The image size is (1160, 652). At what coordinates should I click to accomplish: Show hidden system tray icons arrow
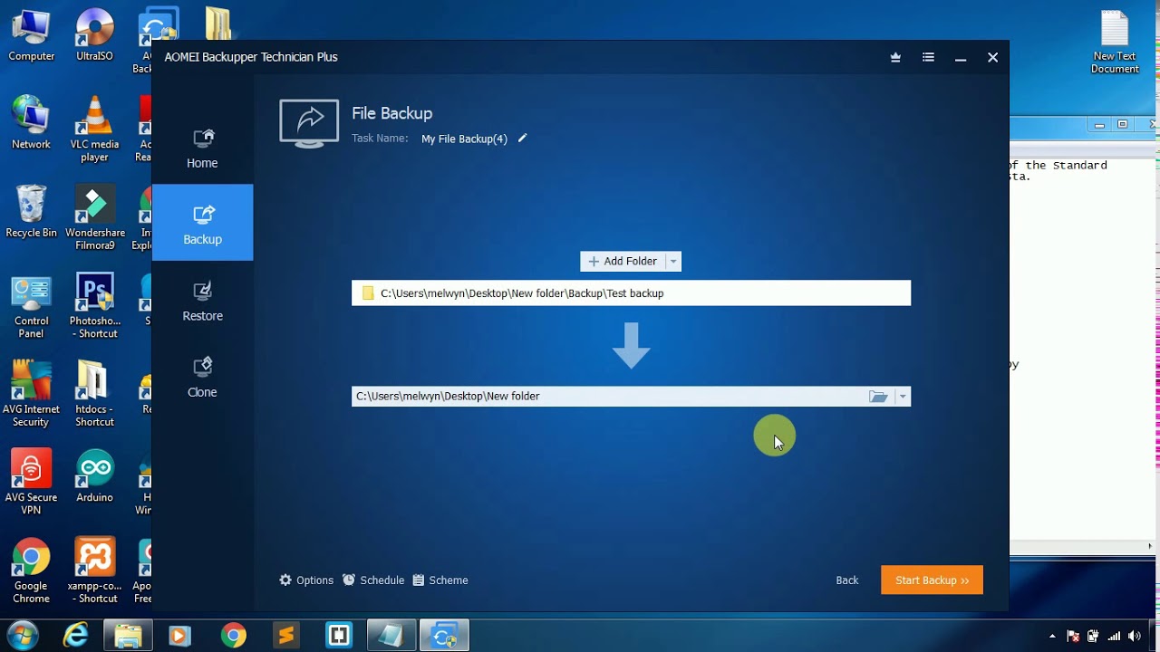pyautogui.click(x=1052, y=636)
